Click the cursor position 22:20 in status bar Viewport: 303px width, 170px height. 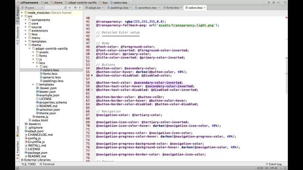[260, 168]
